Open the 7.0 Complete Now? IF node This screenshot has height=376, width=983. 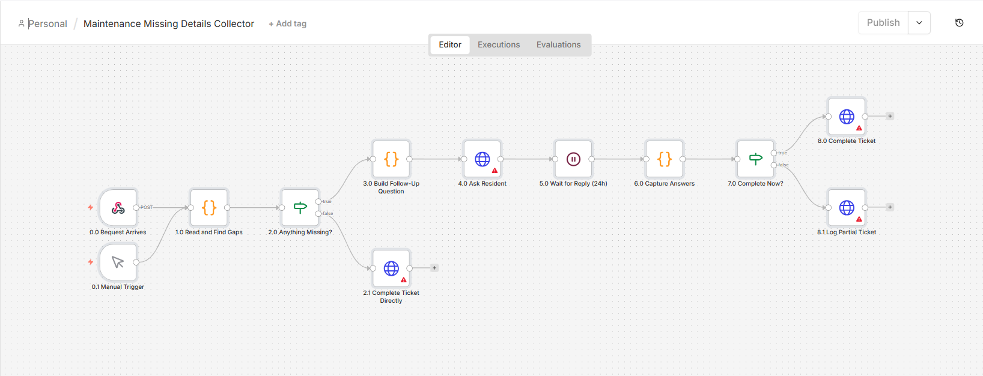(755, 159)
